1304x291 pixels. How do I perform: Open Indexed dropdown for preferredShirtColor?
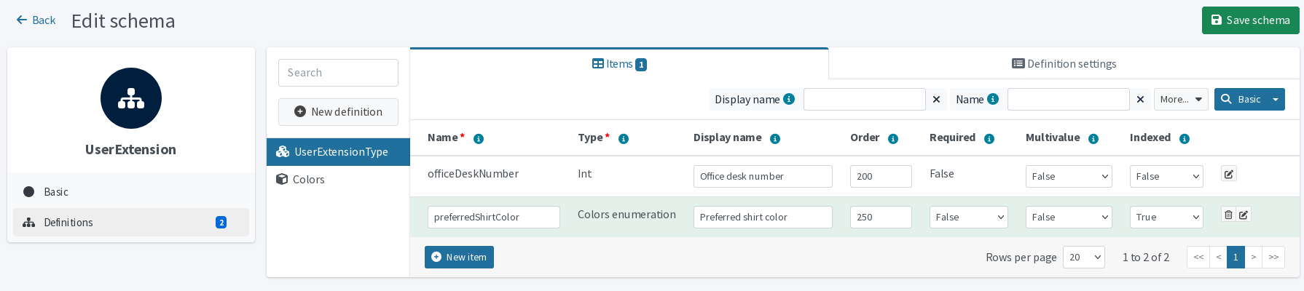click(1166, 217)
